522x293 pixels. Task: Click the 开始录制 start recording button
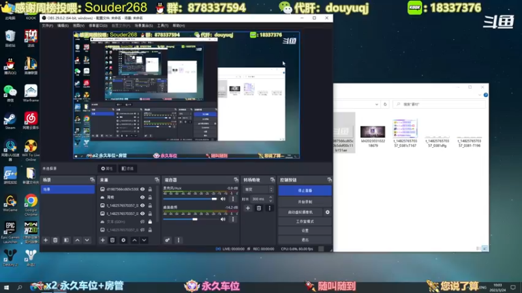click(x=305, y=202)
